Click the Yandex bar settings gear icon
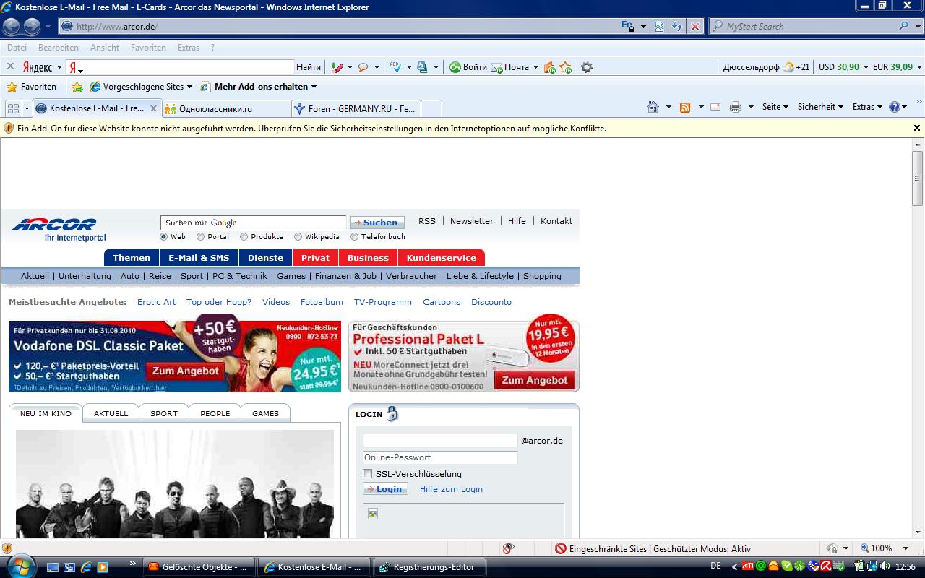This screenshot has height=578, width=925. 587,67
